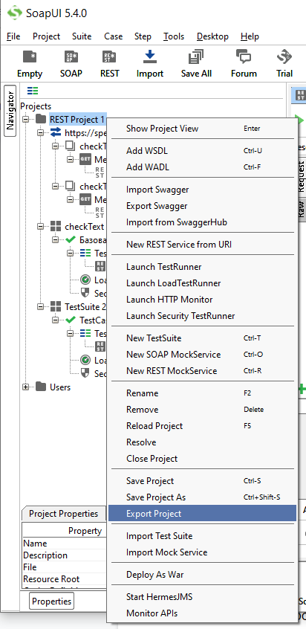The height and width of the screenshot is (629, 306).
Task: Click the REST project toolbar icon
Action: (109, 57)
